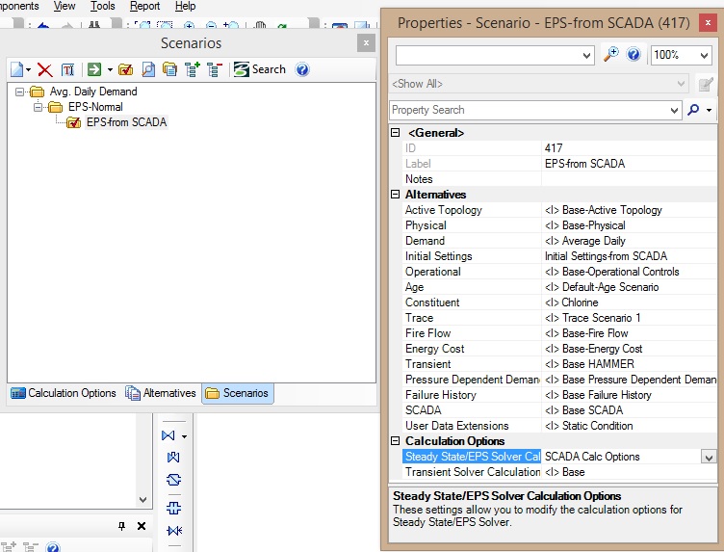Switch to the Alternatives tab
The height and width of the screenshot is (552, 724).
tap(161, 393)
